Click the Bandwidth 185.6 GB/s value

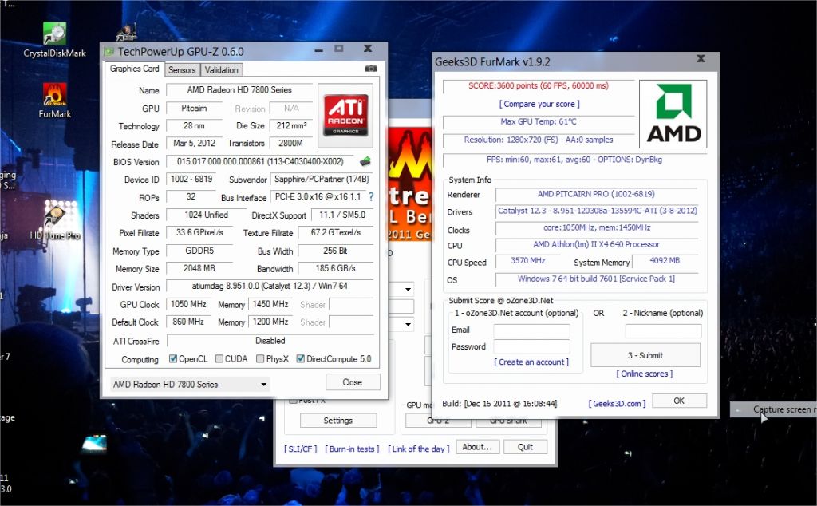[x=336, y=268]
